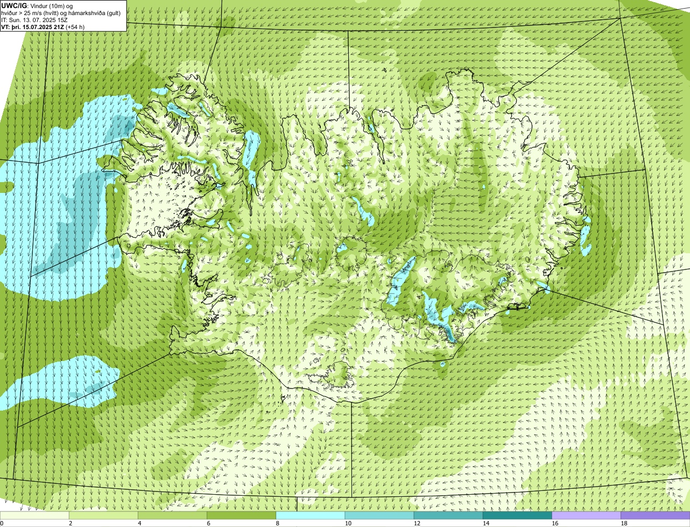Click the 6–8 m/s darker green legend swatch
The width and height of the screenshot is (690, 527).
click(241, 516)
